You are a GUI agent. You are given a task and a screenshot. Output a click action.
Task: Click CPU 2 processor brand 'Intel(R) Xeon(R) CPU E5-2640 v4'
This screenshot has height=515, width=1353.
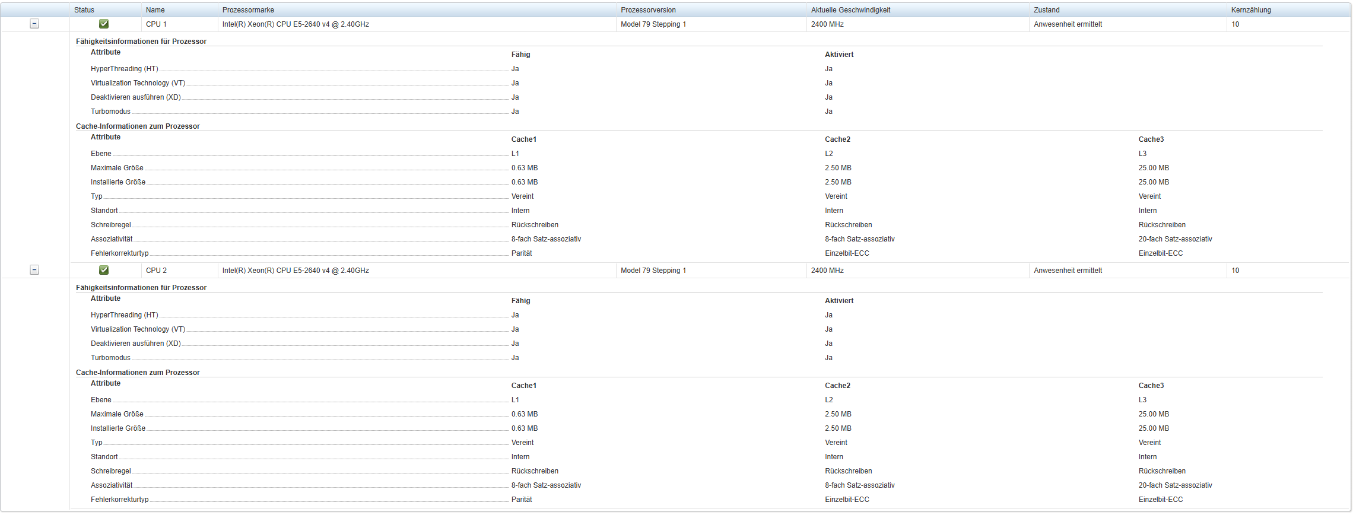point(296,271)
